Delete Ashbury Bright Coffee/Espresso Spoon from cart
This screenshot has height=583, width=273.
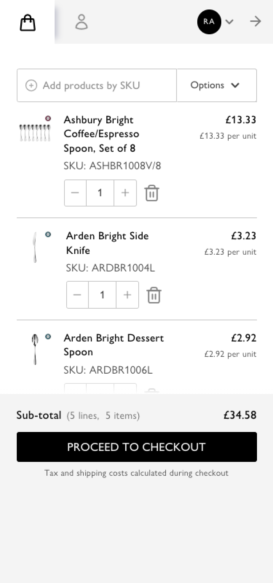pyautogui.click(x=151, y=193)
